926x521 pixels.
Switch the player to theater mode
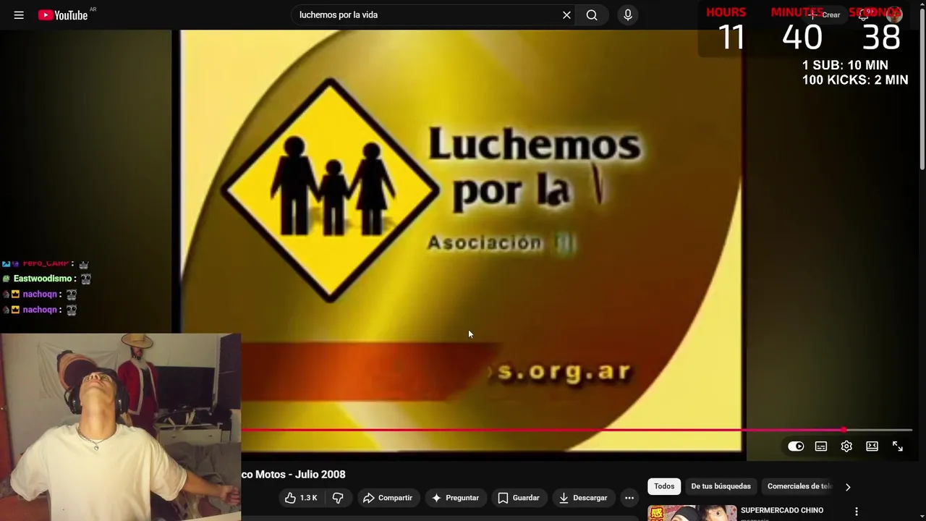pyautogui.click(x=872, y=446)
